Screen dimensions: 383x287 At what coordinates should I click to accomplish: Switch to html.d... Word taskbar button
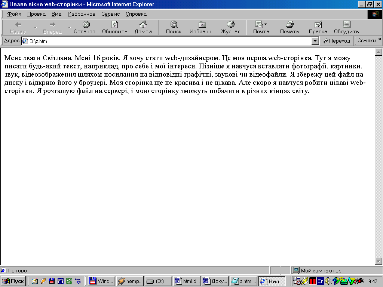187,281
